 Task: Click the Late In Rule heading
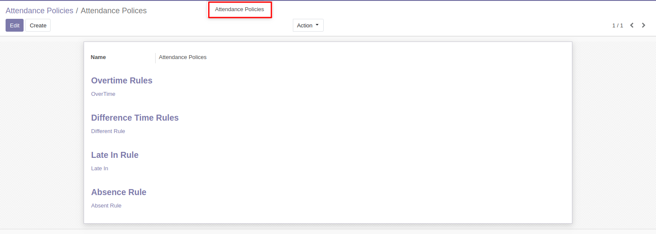coord(114,155)
